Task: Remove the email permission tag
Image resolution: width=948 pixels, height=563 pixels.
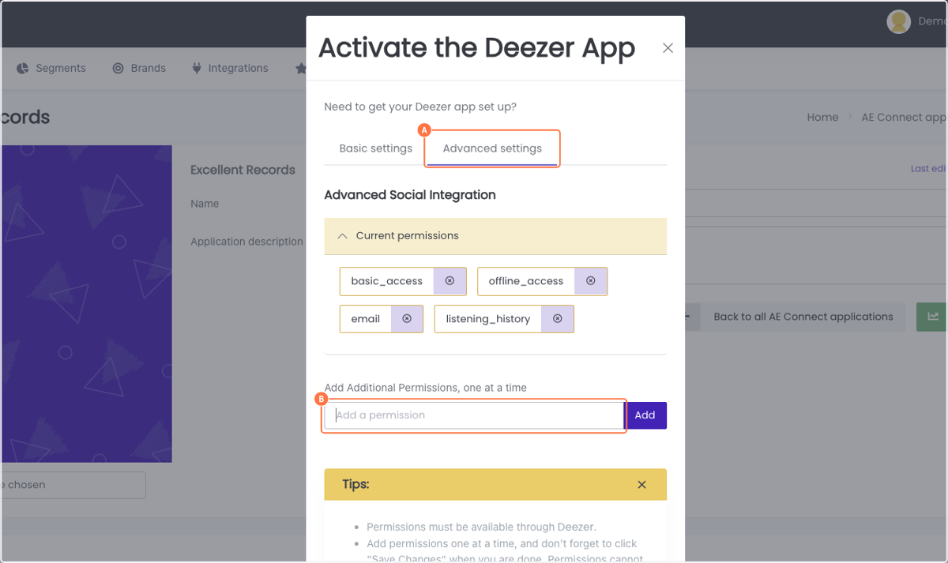Action: [407, 319]
